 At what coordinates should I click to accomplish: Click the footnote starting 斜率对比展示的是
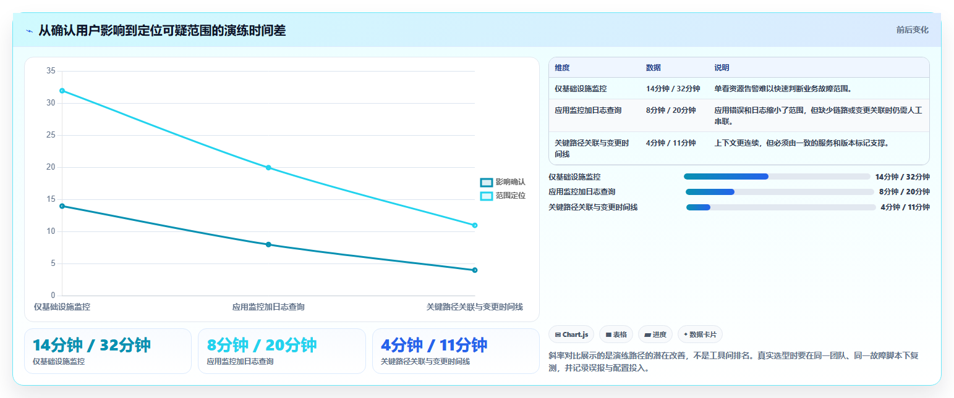click(735, 362)
